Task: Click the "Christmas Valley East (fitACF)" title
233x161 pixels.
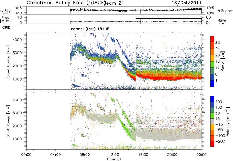Action: coord(66,3)
